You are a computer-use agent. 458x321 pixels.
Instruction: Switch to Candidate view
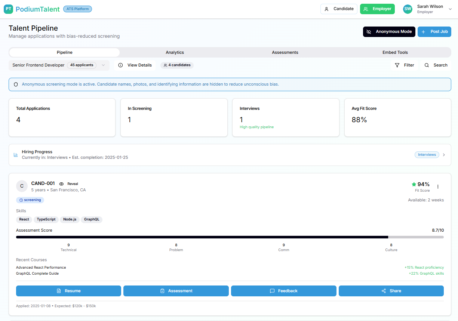pyautogui.click(x=339, y=9)
